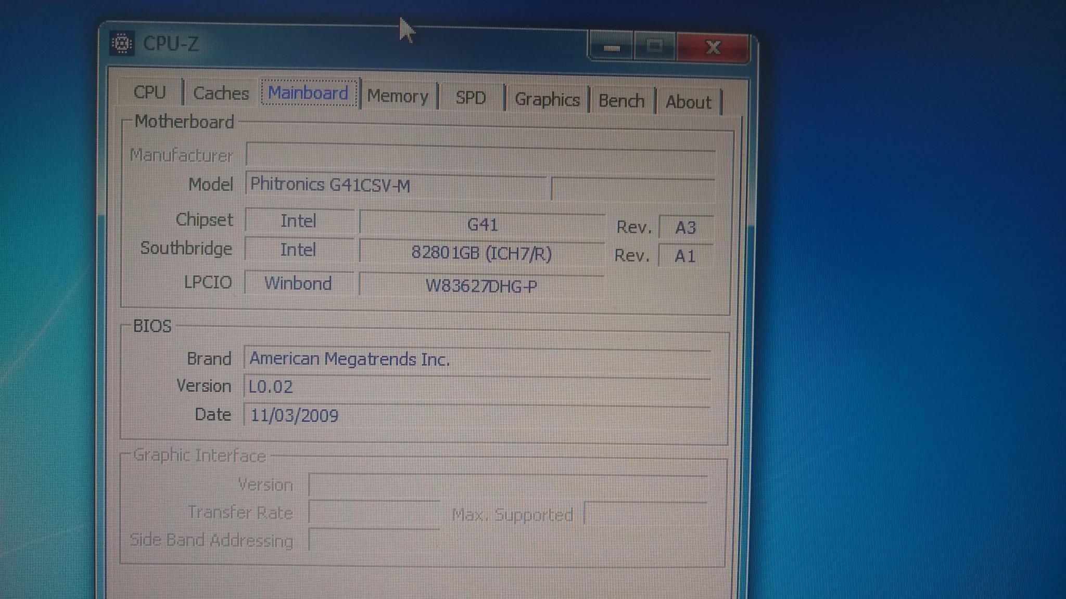Click the Max. Supported field
Viewport: 1066px width, 599px height.
pyautogui.click(x=645, y=515)
